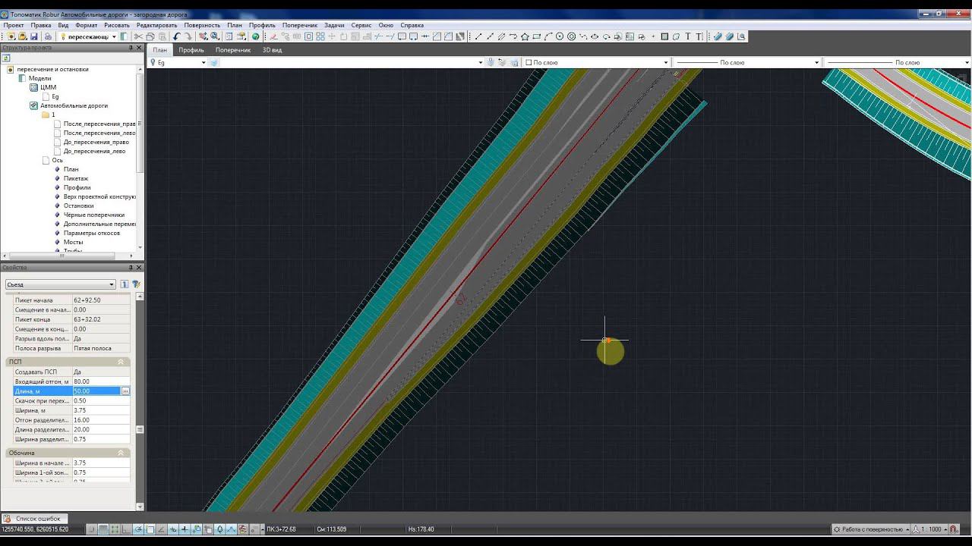This screenshot has width=972, height=546.
Task: Collapse the Обочина properties section
Action: 121,453
